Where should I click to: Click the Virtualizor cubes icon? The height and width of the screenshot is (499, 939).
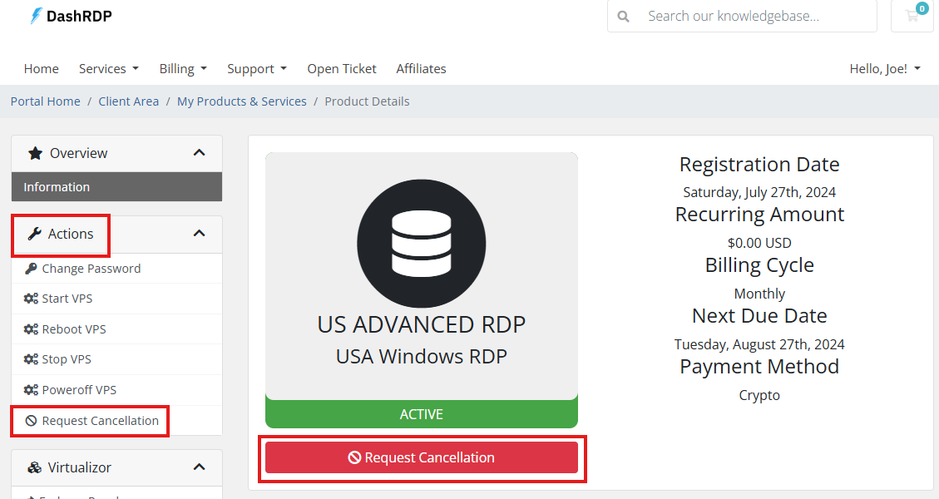pos(35,467)
